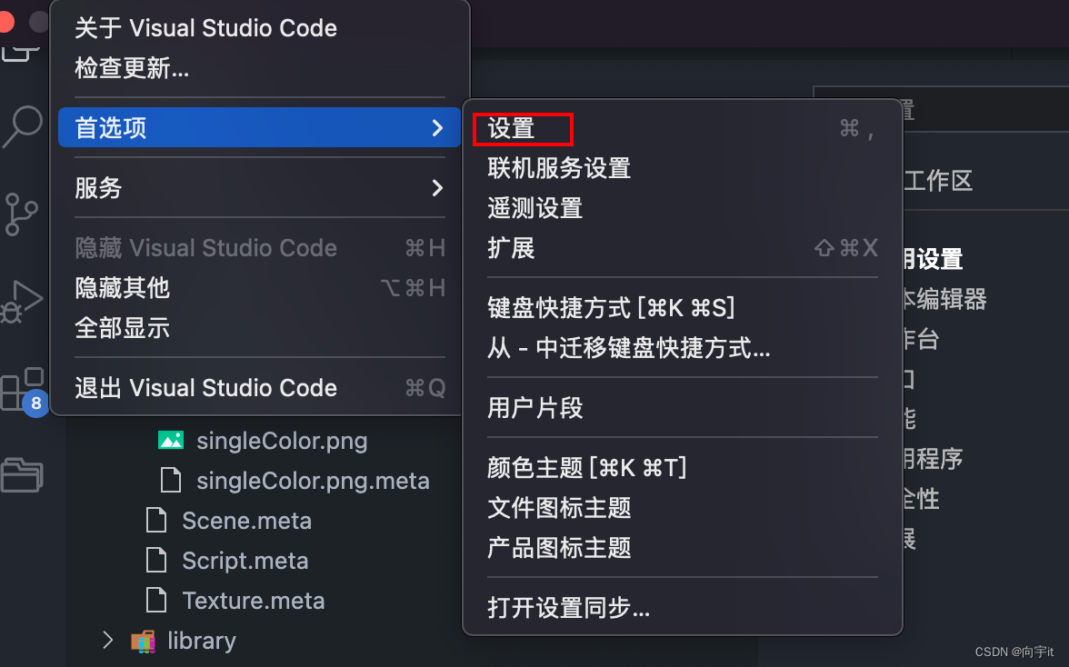
Task: Open 联机服务设置 from the submenu
Action: (557, 168)
